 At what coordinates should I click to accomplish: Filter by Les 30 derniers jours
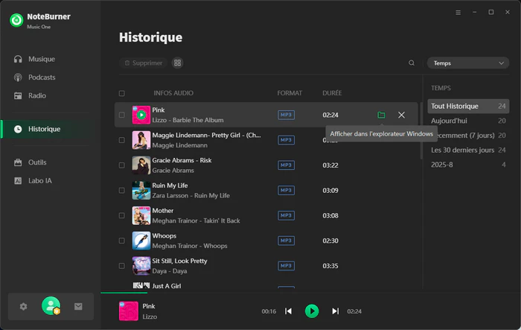468,150
